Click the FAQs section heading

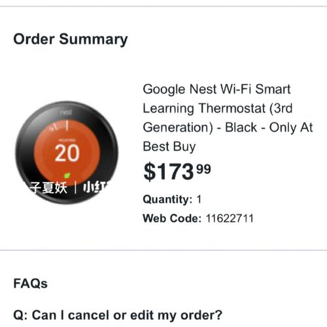click(x=30, y=283)
